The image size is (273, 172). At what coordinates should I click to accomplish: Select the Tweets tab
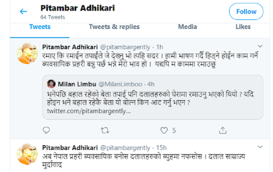[x=39, y=27]
